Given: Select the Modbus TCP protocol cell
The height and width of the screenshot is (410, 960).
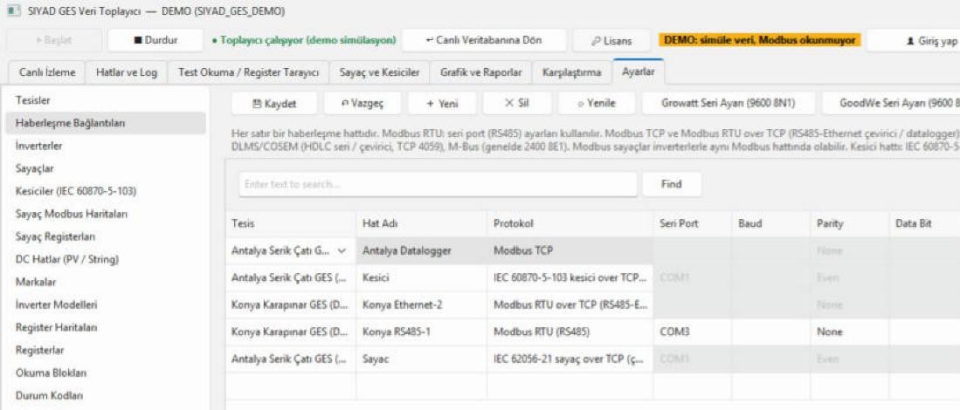Looking at the screenshot, I should point(570,250).
